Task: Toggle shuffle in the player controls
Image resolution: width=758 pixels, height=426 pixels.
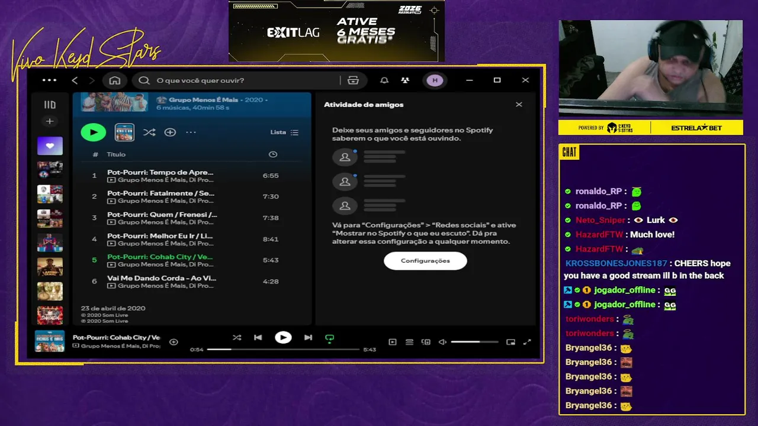Action: coord(237,338)
